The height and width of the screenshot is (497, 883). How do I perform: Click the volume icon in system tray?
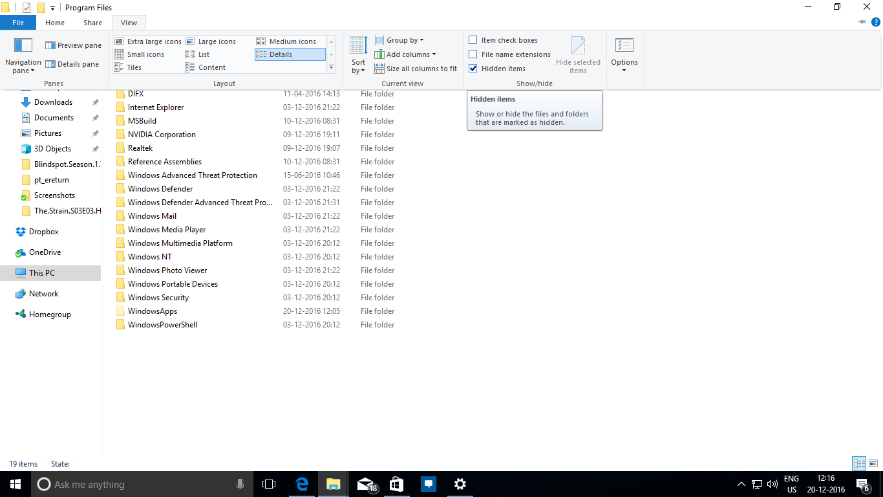pos(772,484)
